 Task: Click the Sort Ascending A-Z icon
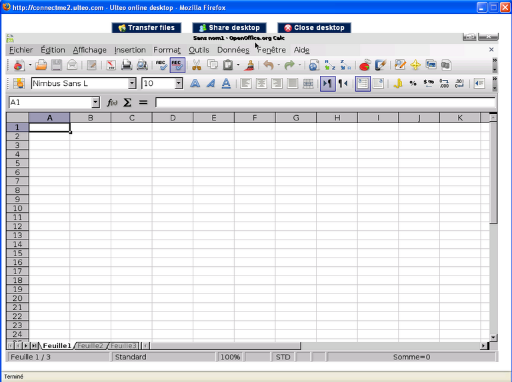coord(330,65)
